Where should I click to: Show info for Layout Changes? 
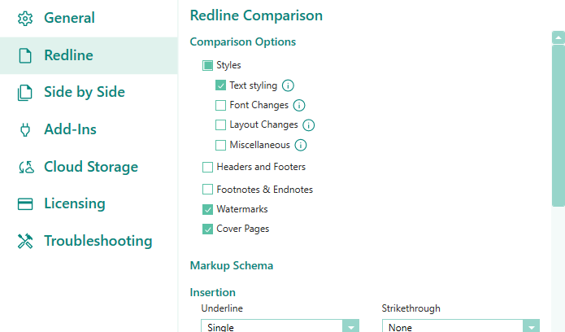[308, 124]
